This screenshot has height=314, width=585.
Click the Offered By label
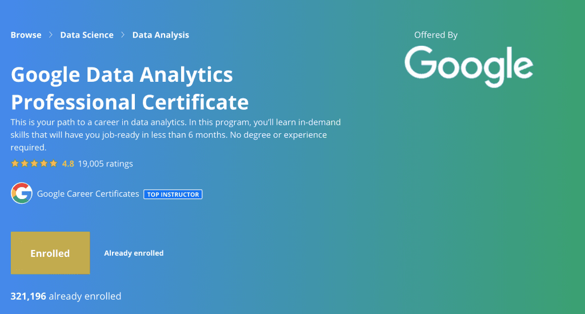436,35
